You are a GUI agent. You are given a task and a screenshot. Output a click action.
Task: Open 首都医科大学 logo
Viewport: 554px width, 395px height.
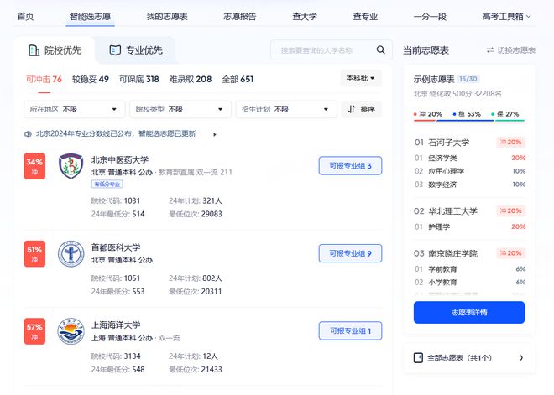pos(71,254)
